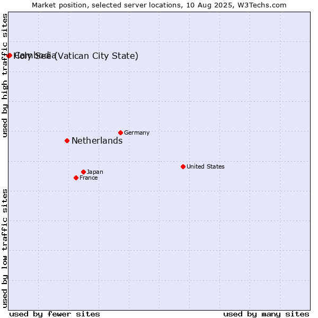Click the 'used by many sites' axis label
Viewport: 318px width, 318px height.
pos(266,314)
